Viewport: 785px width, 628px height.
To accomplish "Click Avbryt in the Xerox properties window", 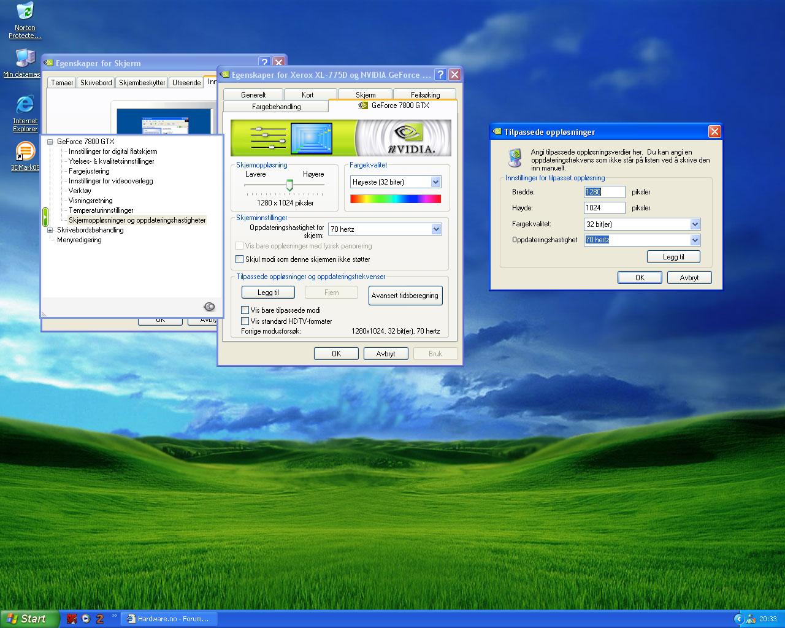I will [386, 354].
